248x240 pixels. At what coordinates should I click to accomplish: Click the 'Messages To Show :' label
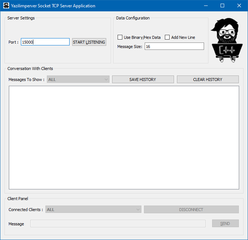26,80
